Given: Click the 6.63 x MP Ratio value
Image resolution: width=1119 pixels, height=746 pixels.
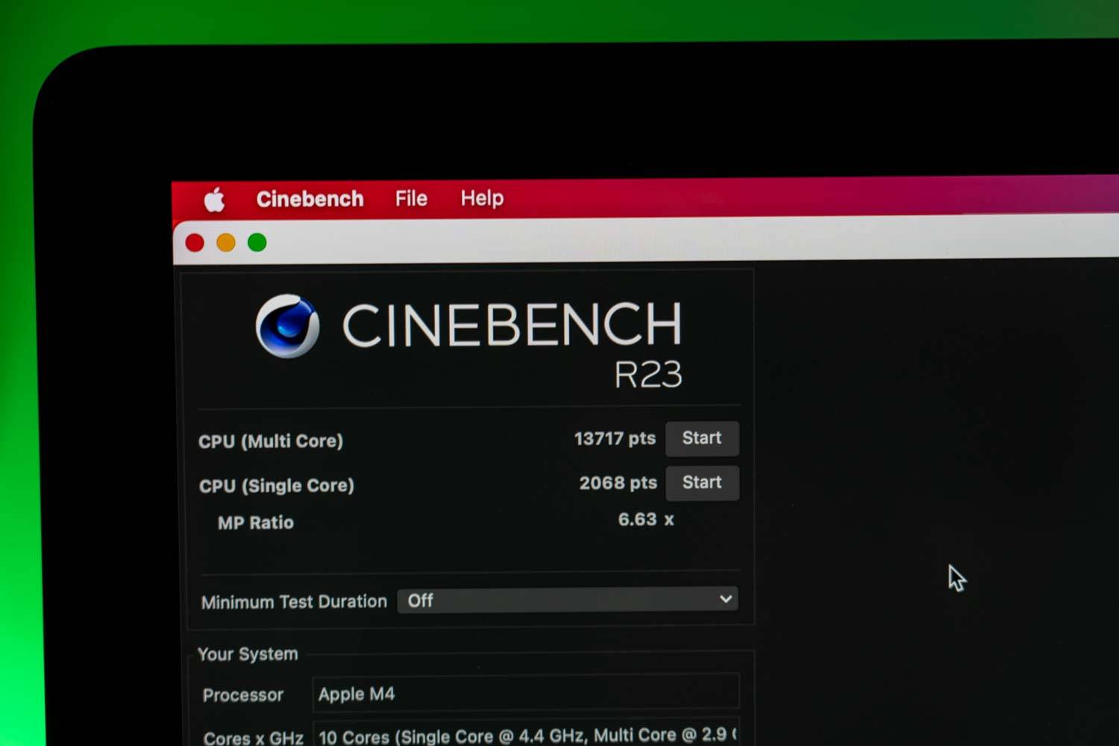Looking at the screenshot, I should point(646,519).
